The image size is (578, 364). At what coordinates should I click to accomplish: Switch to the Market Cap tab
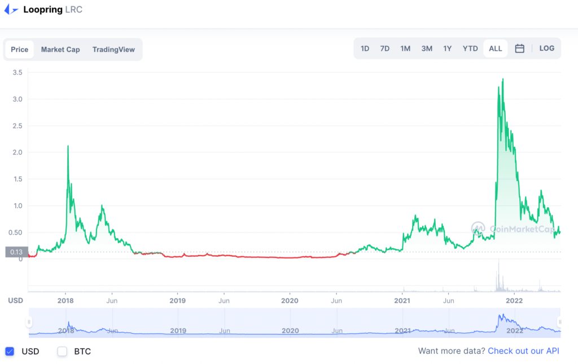point(60,50)
